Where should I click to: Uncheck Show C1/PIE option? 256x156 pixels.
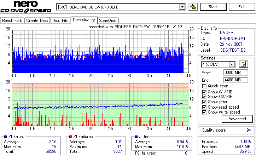[204, 92]
